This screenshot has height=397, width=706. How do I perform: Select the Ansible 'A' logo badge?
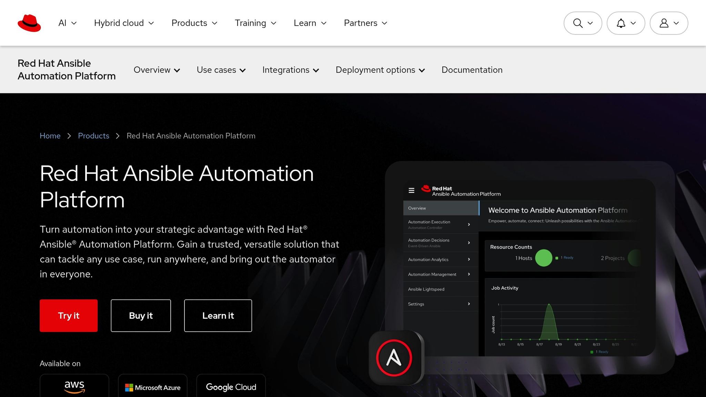click(x=395, y=357)
